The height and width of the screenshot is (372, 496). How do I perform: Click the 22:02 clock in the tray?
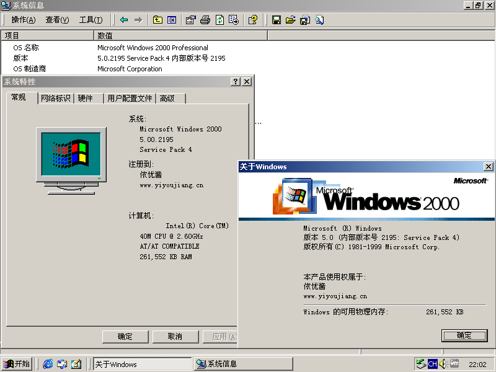(x=477, y=365)
